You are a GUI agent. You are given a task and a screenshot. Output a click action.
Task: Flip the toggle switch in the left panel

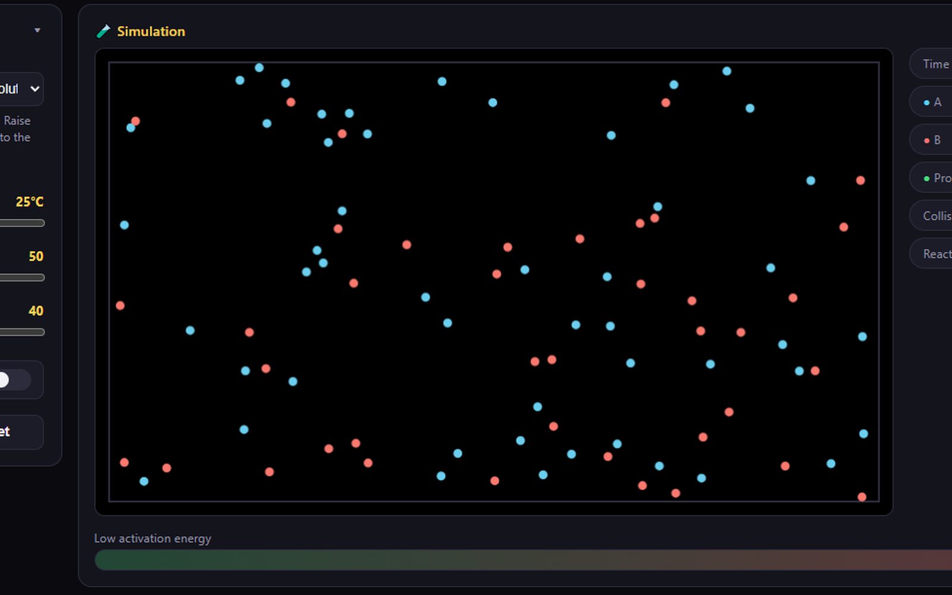(14, 380)
